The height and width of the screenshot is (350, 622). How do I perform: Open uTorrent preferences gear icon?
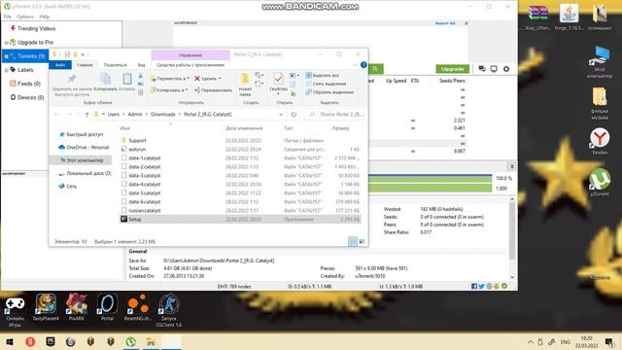(x=506, y=69)
